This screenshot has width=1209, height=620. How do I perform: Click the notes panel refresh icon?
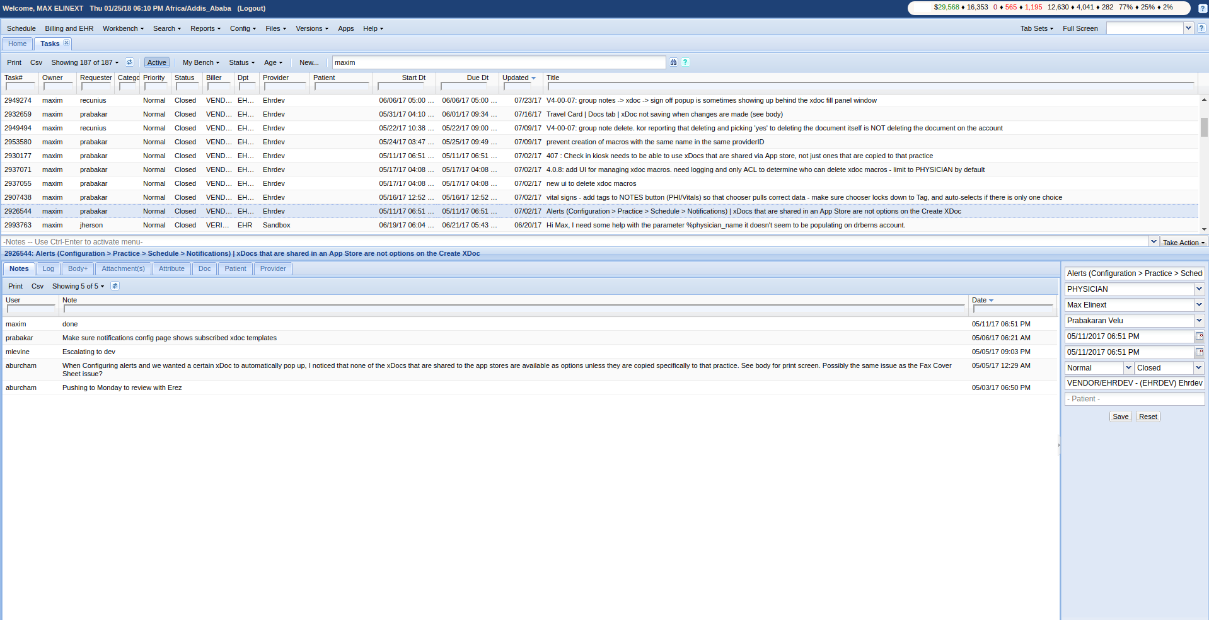pos(115,286)
